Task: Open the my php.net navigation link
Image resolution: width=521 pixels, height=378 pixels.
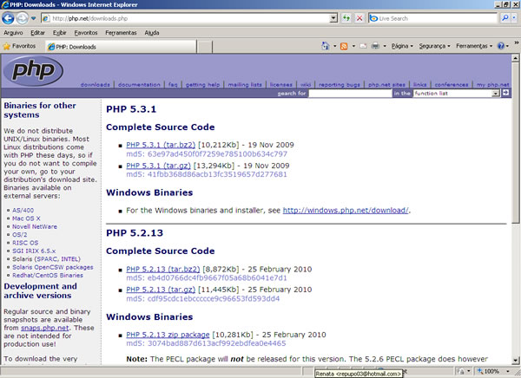Action: tap(492, 85)
